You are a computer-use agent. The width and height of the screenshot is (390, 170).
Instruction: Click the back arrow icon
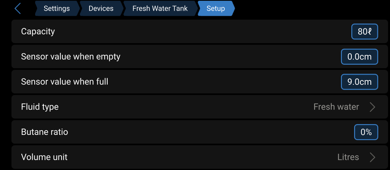pyautogui.click(x=17, y=8)
